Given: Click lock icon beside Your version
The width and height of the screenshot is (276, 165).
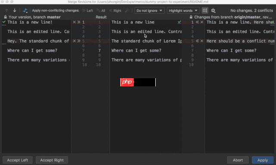Looking at the screenshot, I should [6, 17].
